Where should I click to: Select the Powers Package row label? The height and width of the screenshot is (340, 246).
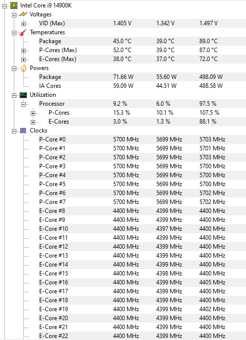coord(50,77)
